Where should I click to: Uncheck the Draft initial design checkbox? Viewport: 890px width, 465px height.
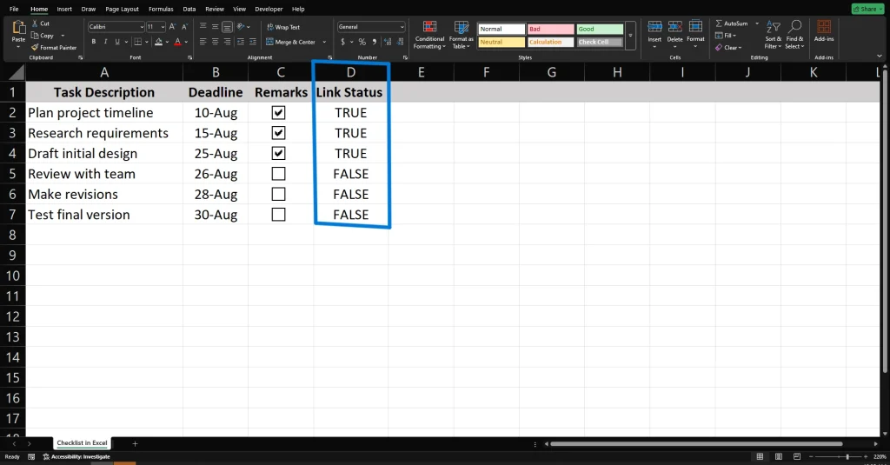point(278,153)
